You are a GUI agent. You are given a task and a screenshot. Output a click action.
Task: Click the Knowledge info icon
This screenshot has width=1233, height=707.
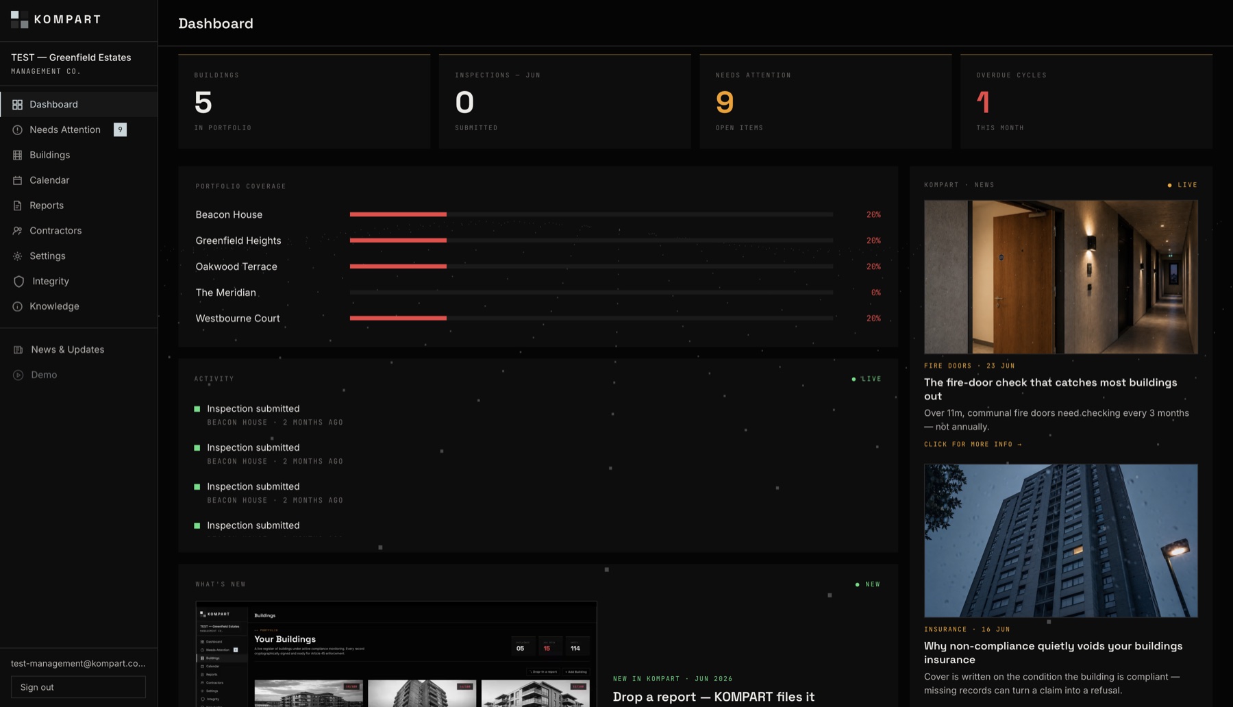click(x=17, y=307)
